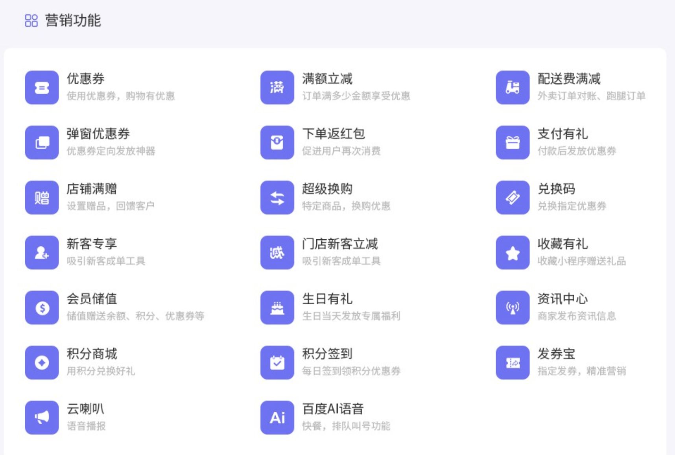Image resolution: width=675 pixels, height=455 pixels.
Task: Click description 收藏小程序赠送礼品
Action: pos(582,261)
